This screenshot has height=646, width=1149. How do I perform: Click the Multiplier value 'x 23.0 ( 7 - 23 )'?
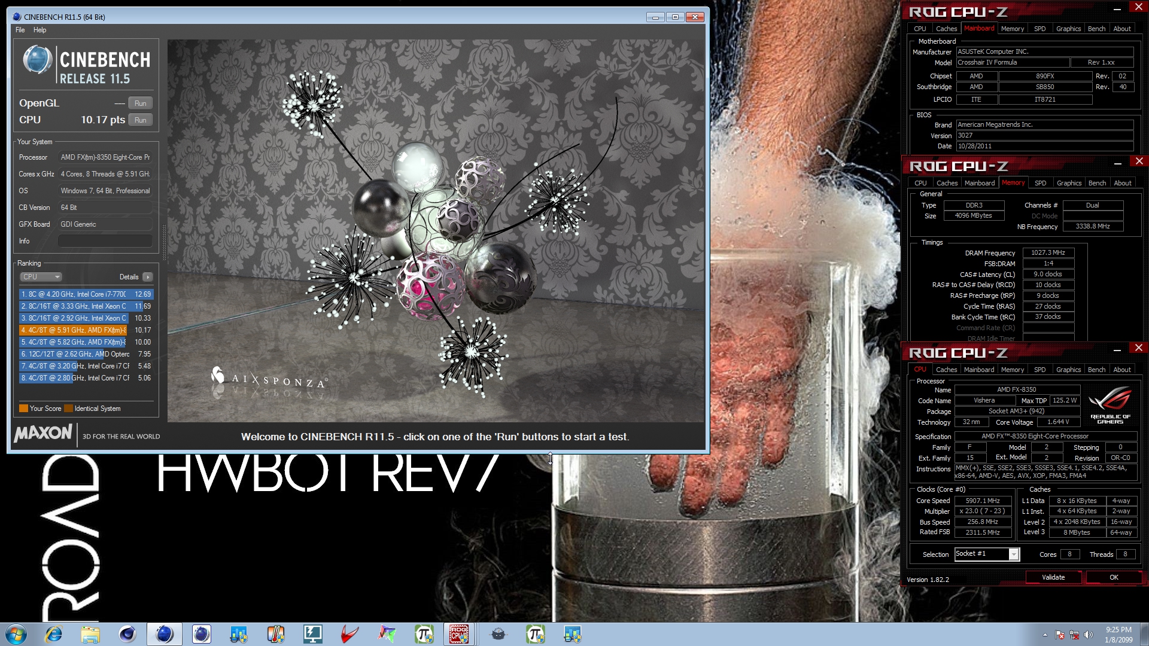983,511
